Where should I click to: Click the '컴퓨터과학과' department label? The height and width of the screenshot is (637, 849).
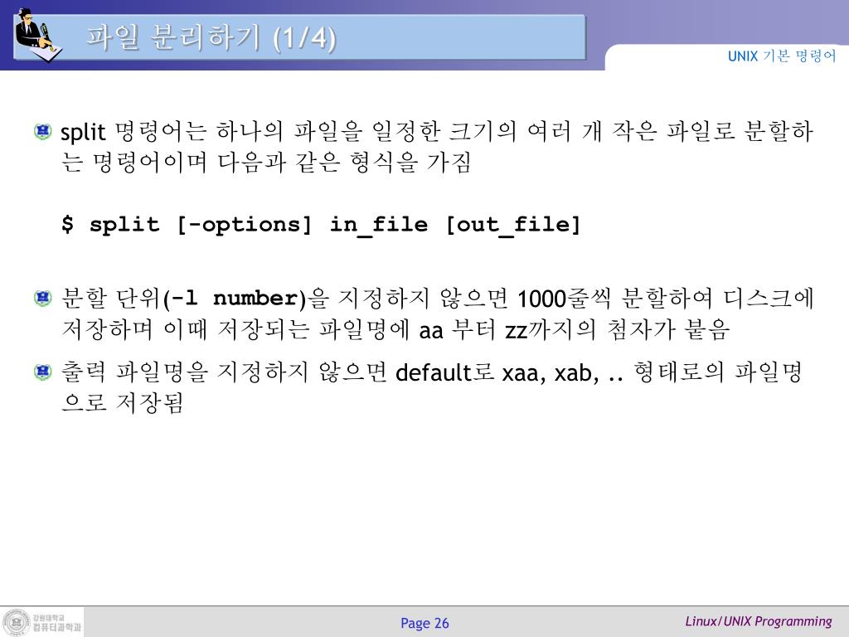click(57, 627)
